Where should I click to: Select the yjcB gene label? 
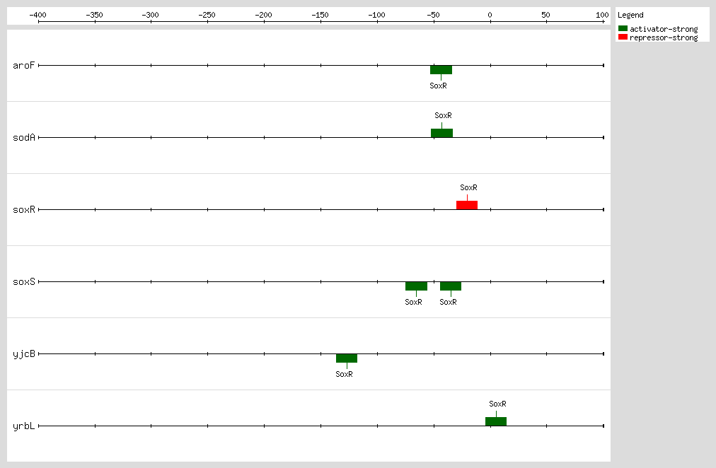[24, 354]
